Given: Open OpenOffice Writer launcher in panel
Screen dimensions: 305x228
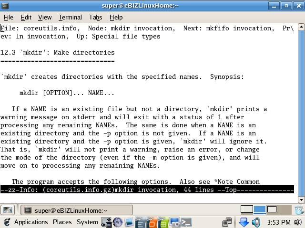Looking at the screenshot, I should tap(141, 222).
